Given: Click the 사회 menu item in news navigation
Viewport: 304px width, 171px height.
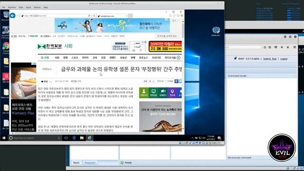Looking at the screenshot, I should point(57,58).
